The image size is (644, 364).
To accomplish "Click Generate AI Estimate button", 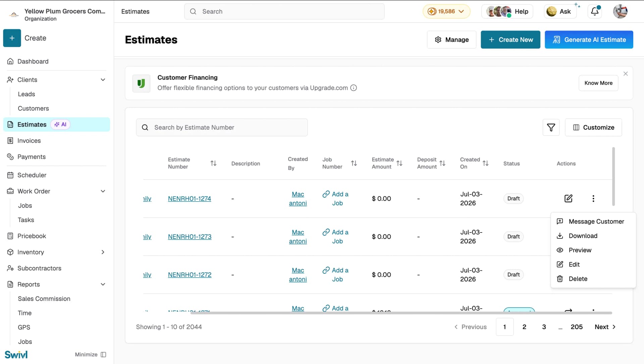I will tap(589, 40).
